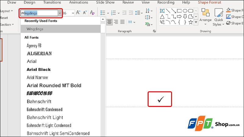Select Right Brace shape

point(185,22)
